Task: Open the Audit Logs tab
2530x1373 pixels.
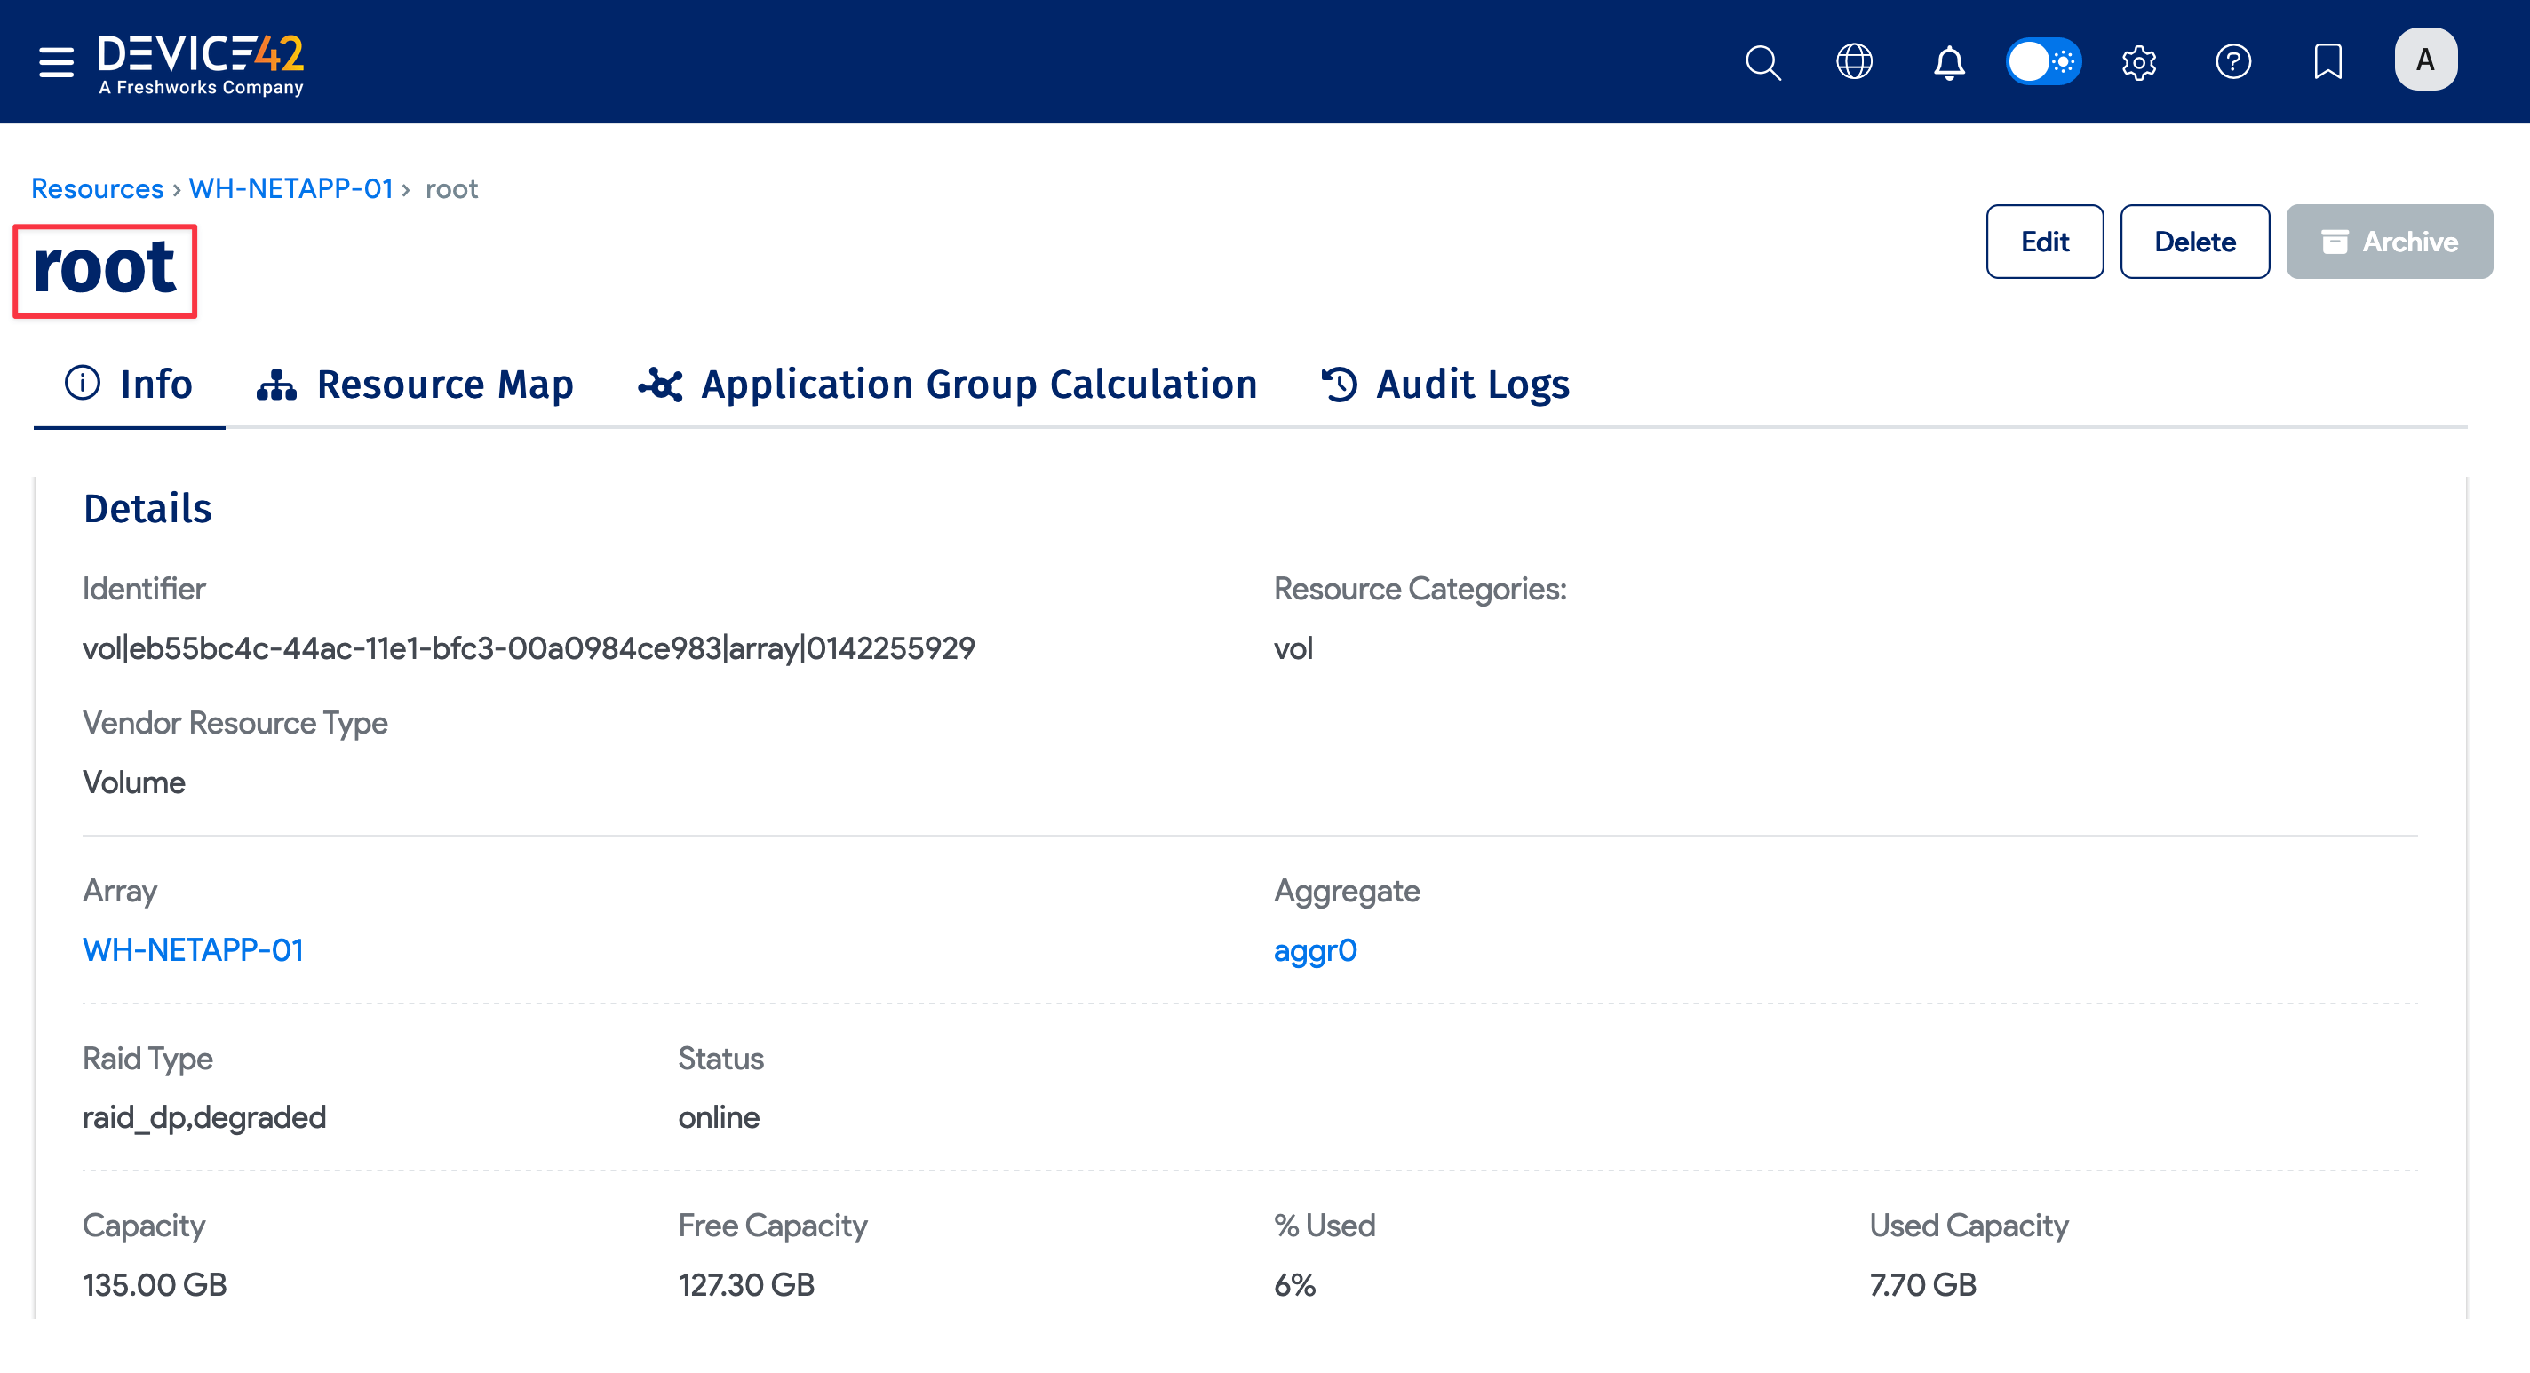Action: point(1445,384)
